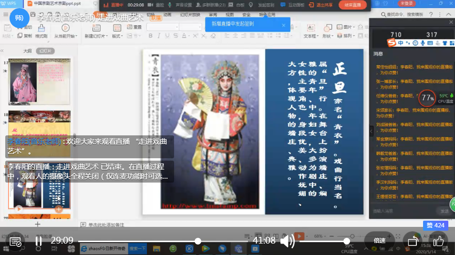Open the 倍速 playback speed menu
The width and height of the screenshot is (455, 255).
coord(380,241)
